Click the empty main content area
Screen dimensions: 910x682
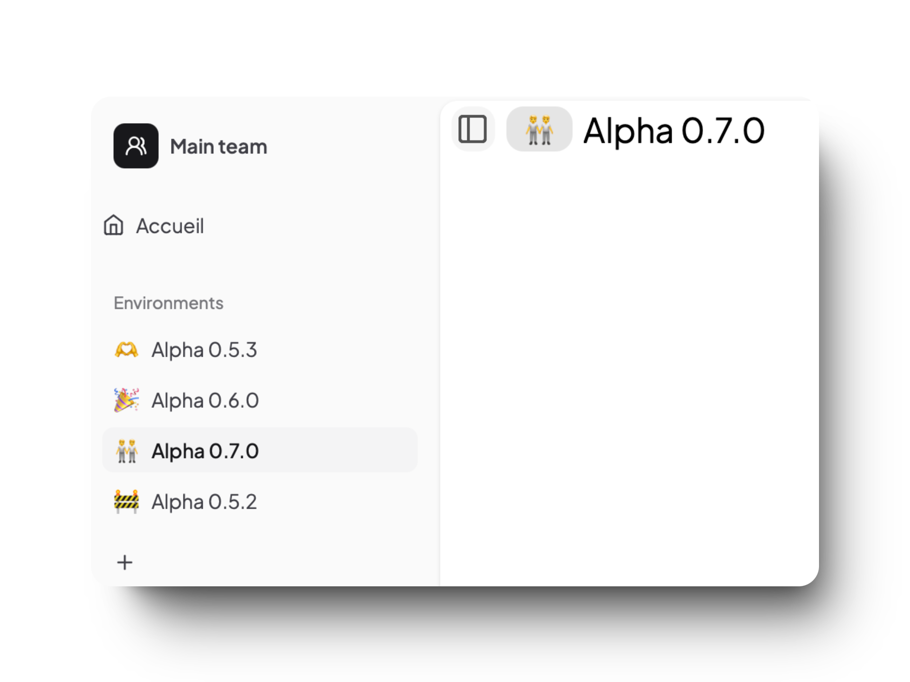tap(629, 369)
